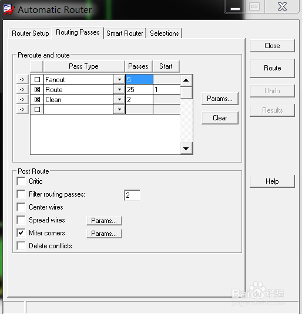The width and height of the screenshot is (302, 314).
Task: Click the Results button
Action: (x=272, y=110)
